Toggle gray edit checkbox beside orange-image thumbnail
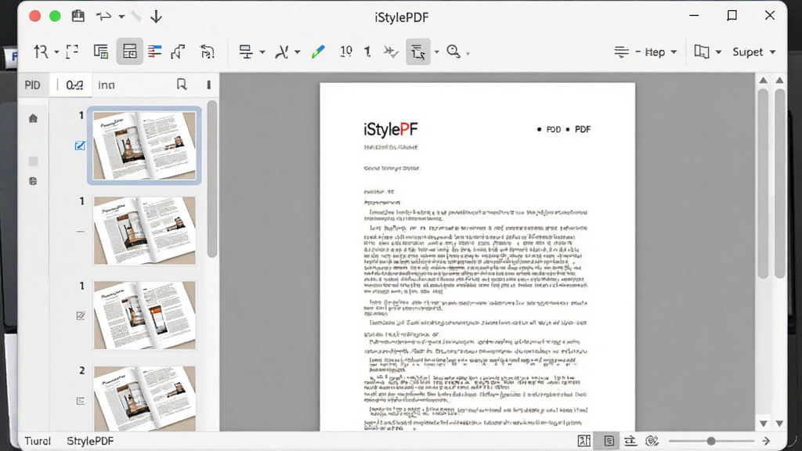Screen dimensions: 802x451 [81, 316]
